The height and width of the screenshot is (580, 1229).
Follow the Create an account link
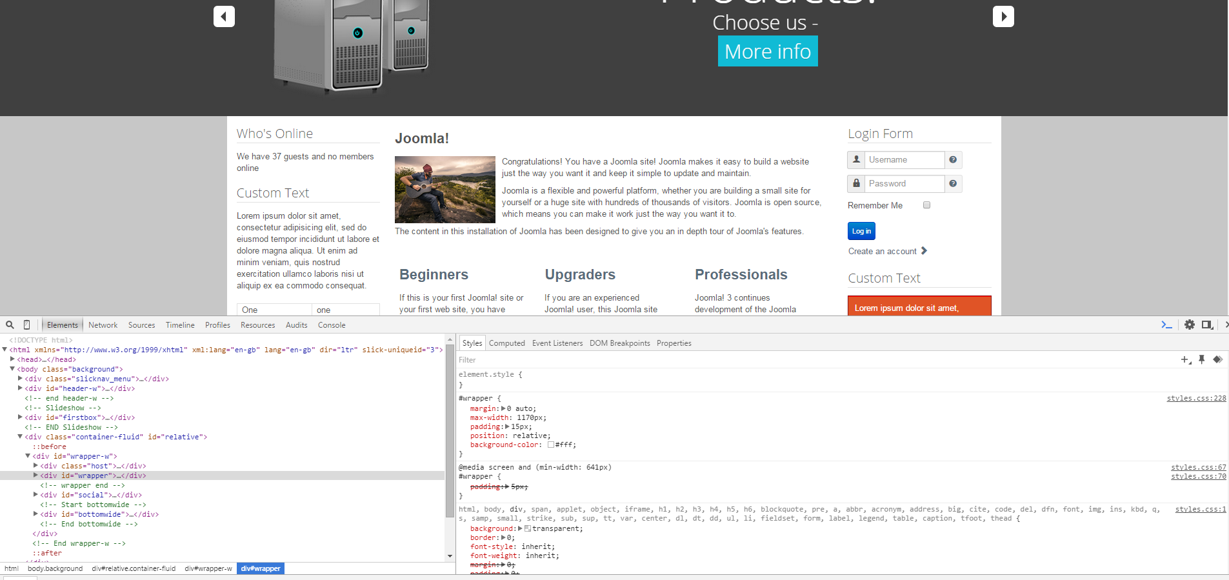pyautogui.click(x=882, y=251)
